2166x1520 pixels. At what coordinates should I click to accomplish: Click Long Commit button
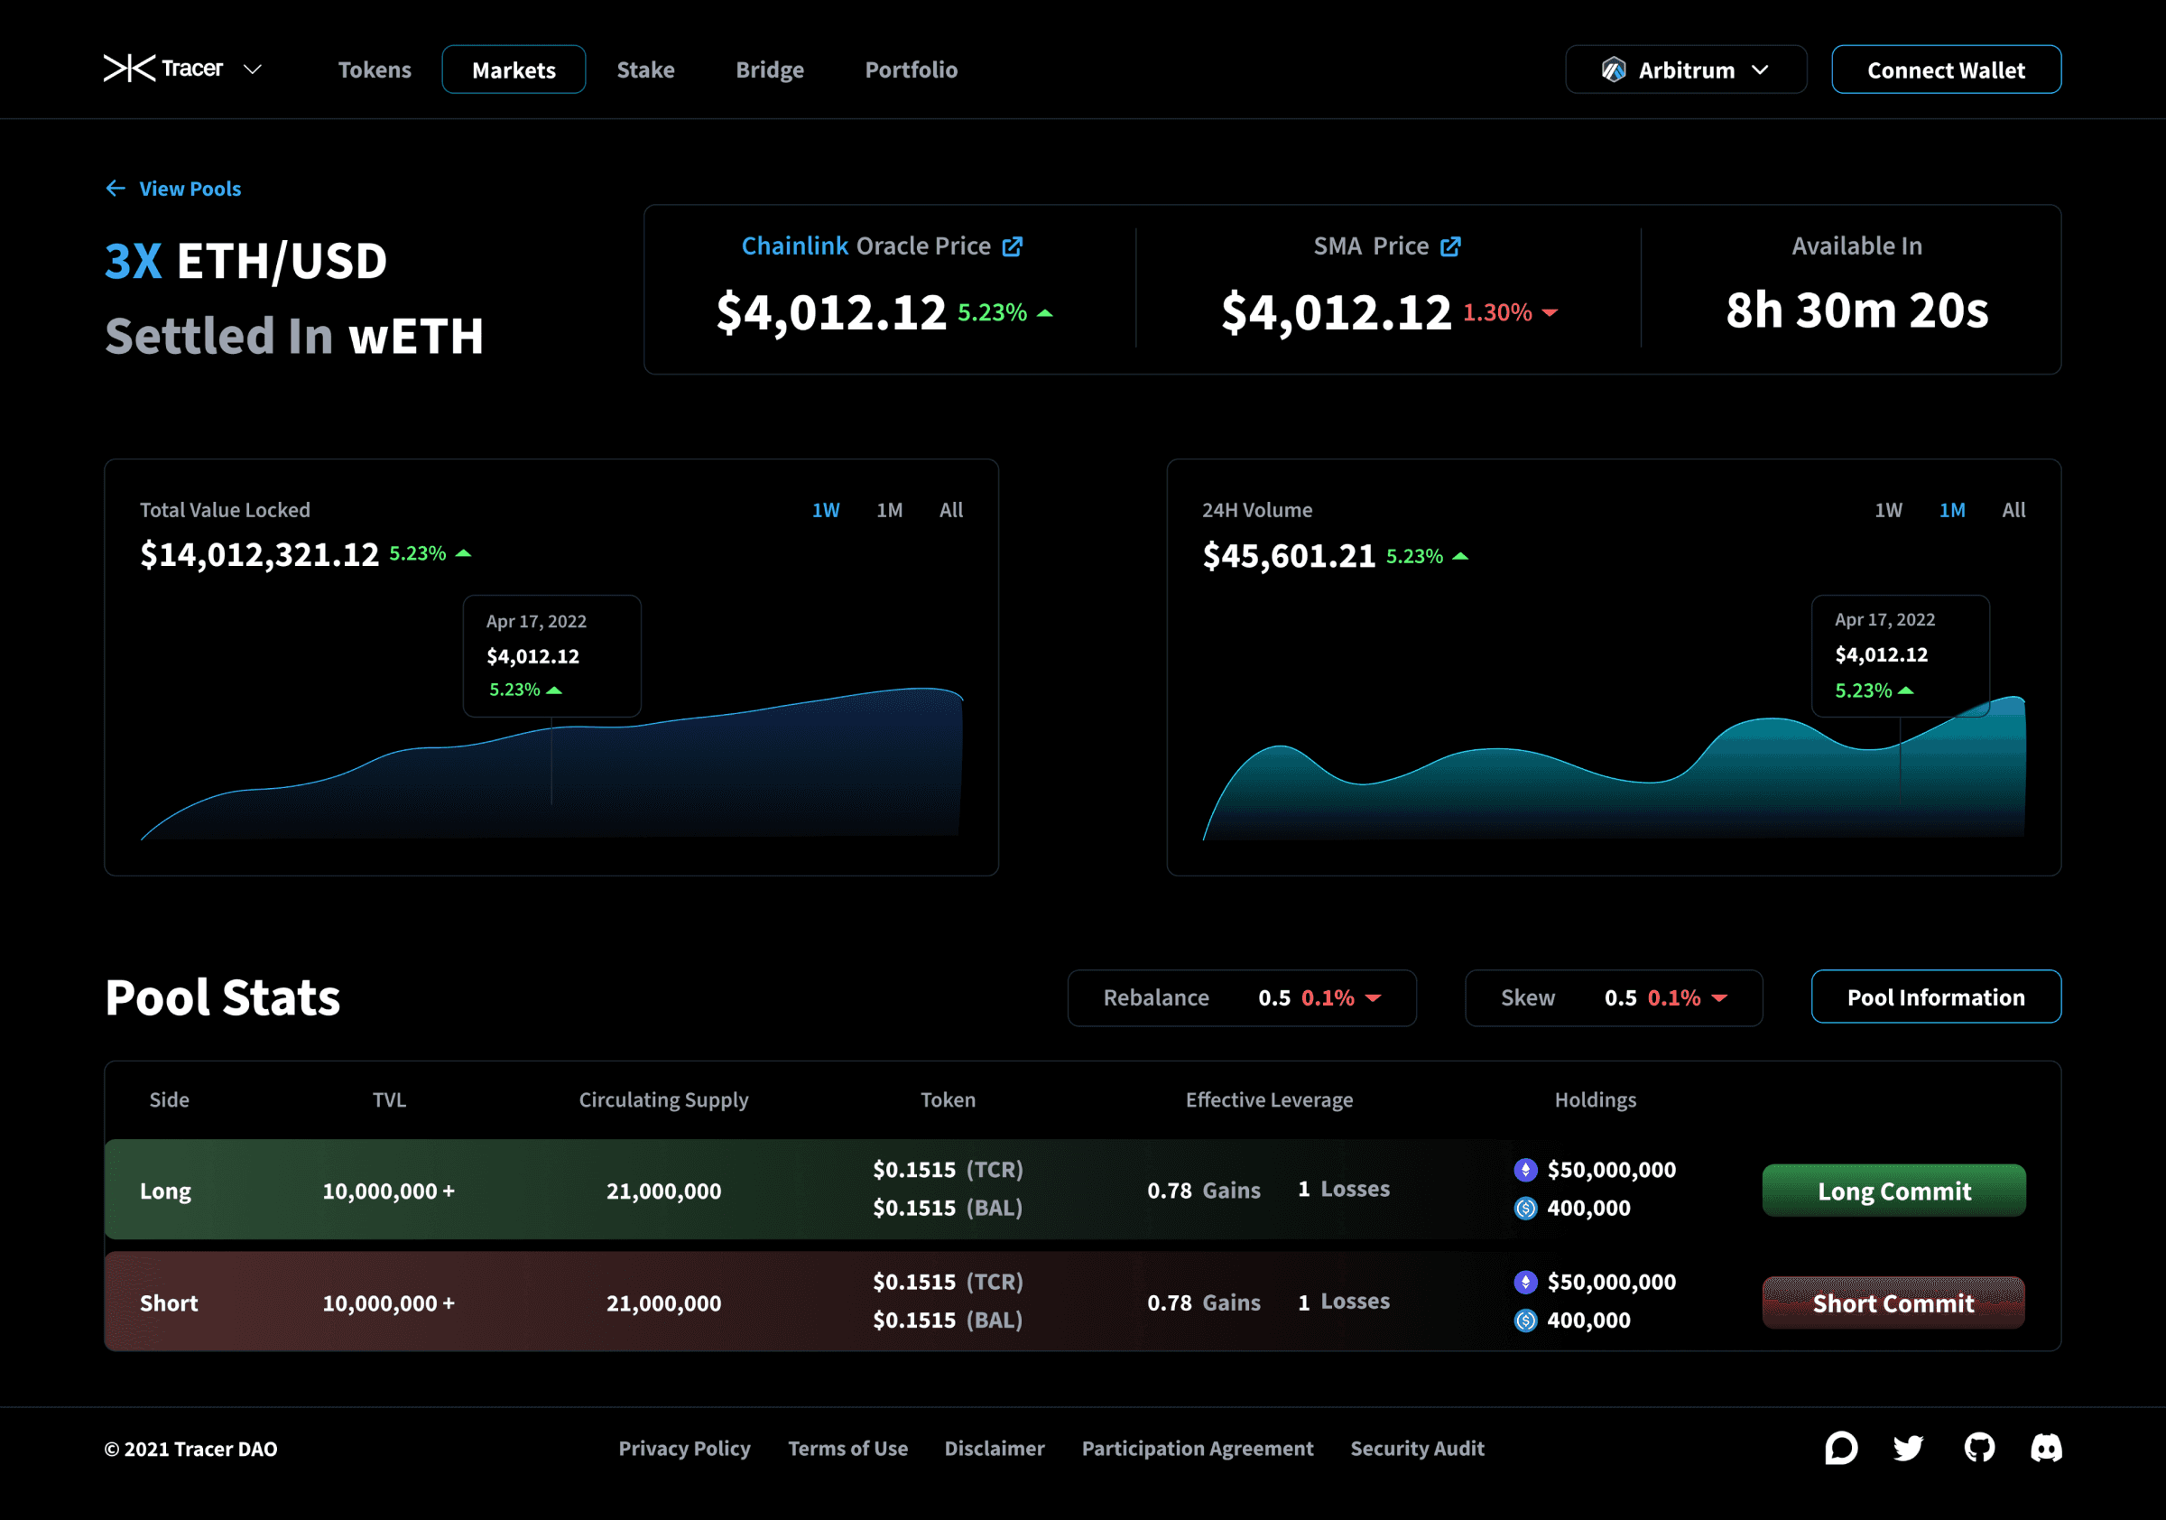click(1893, 1189)
